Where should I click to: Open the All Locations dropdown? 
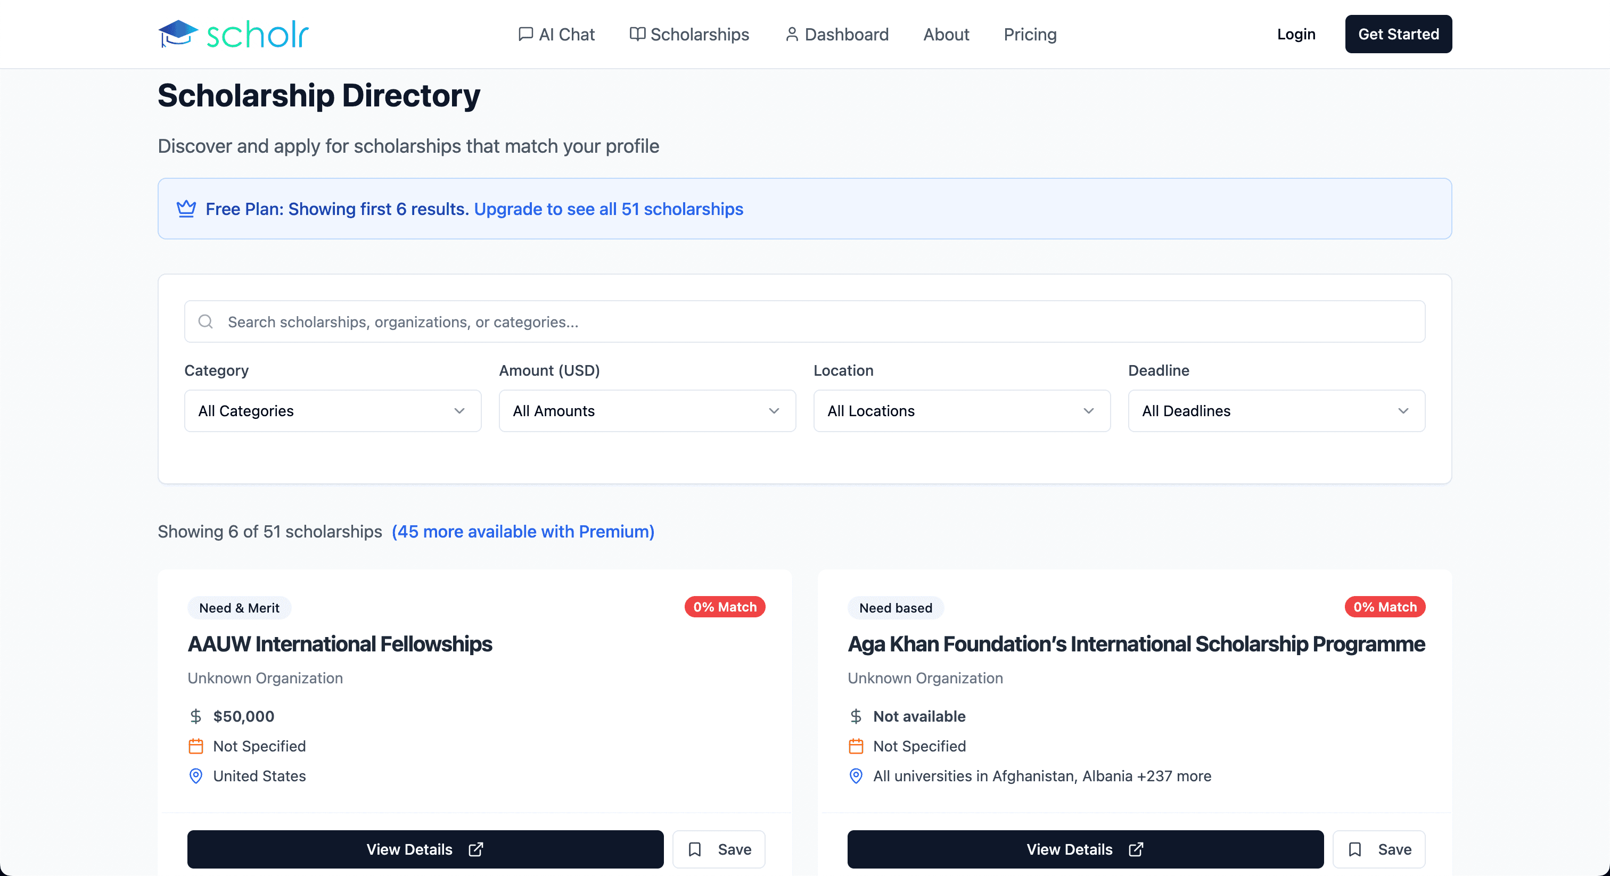(x=961, y=410)
